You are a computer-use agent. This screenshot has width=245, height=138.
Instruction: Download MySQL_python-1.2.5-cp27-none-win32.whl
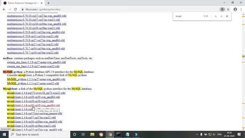click(x=33, y=84)
